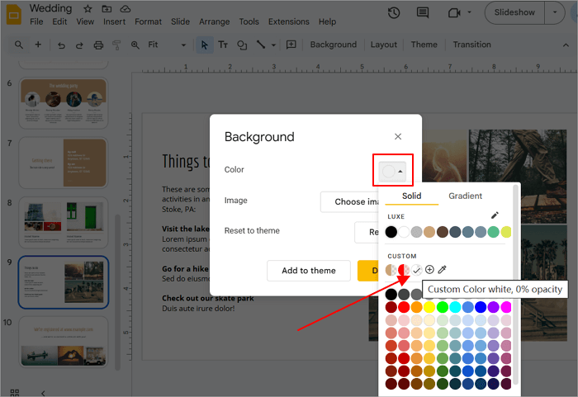Toggle the background Color dropdown
This screenshot has height=397, width=578.
click(x=392, y=171)
